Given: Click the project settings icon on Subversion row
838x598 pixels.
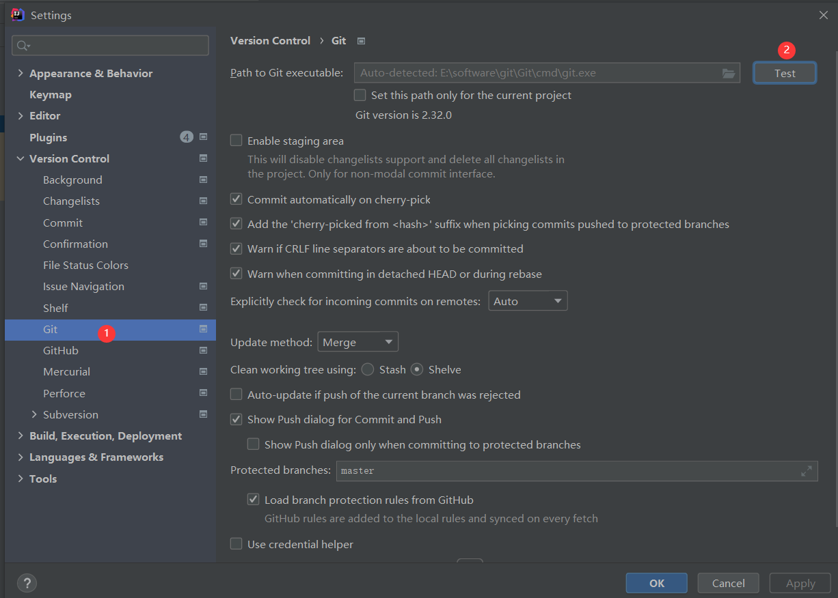Looking at the screenshot, I should pyautogui.click(x=203, y=414).
